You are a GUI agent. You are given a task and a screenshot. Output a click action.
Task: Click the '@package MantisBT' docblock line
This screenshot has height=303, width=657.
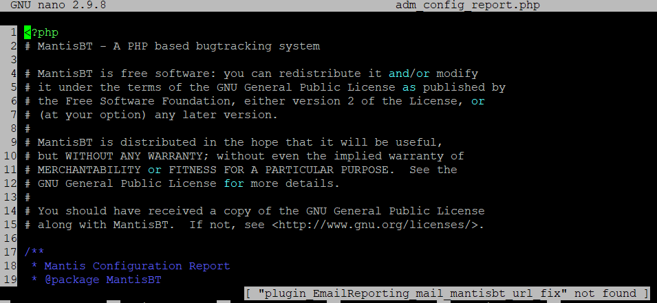point(102,280)
